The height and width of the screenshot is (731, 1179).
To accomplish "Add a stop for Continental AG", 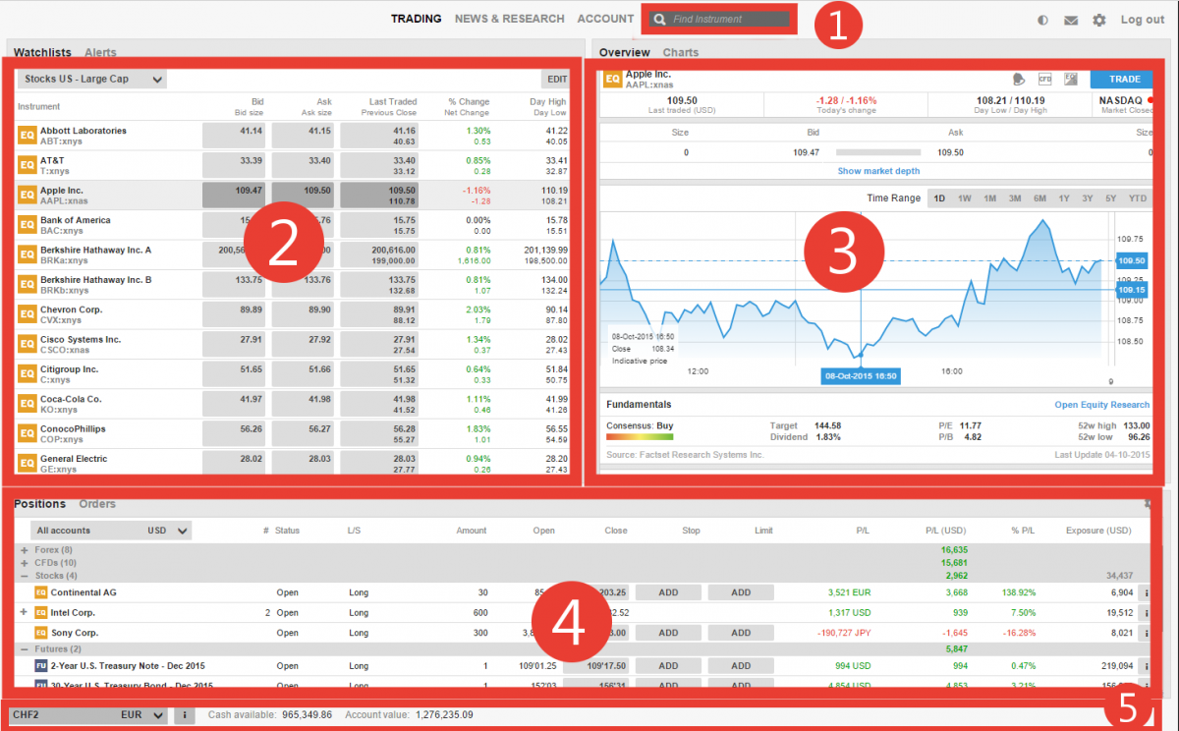I will click(668, 592).
